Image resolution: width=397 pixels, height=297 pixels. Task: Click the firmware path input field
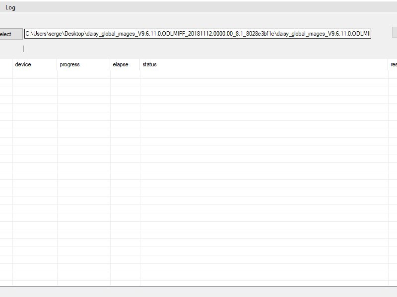coord(198,34)
